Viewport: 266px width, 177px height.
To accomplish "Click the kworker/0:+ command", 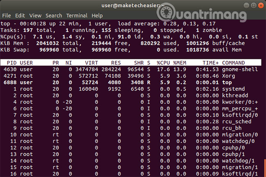I will tap(240, 102).
